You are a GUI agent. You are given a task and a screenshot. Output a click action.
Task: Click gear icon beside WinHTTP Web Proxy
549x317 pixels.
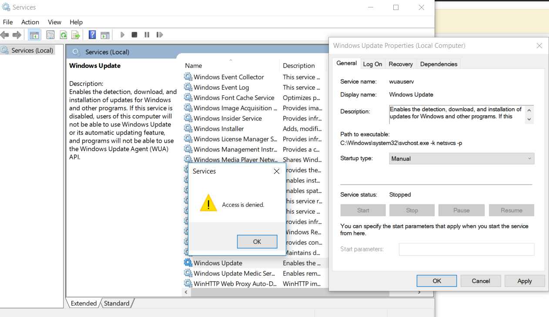(x=188, y=284)
